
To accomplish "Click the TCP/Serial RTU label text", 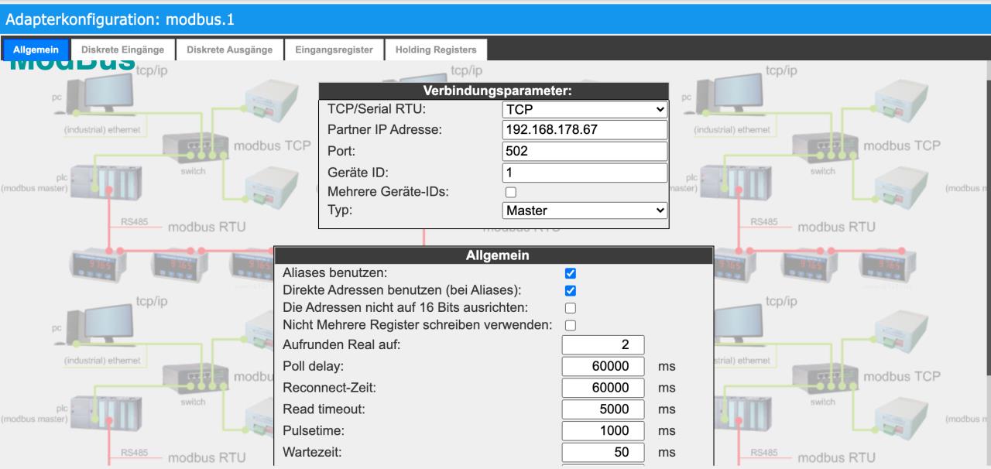I will (375, 110).
